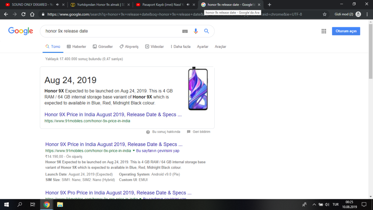Switch to the Videolar tab

[x=155, y=47]
